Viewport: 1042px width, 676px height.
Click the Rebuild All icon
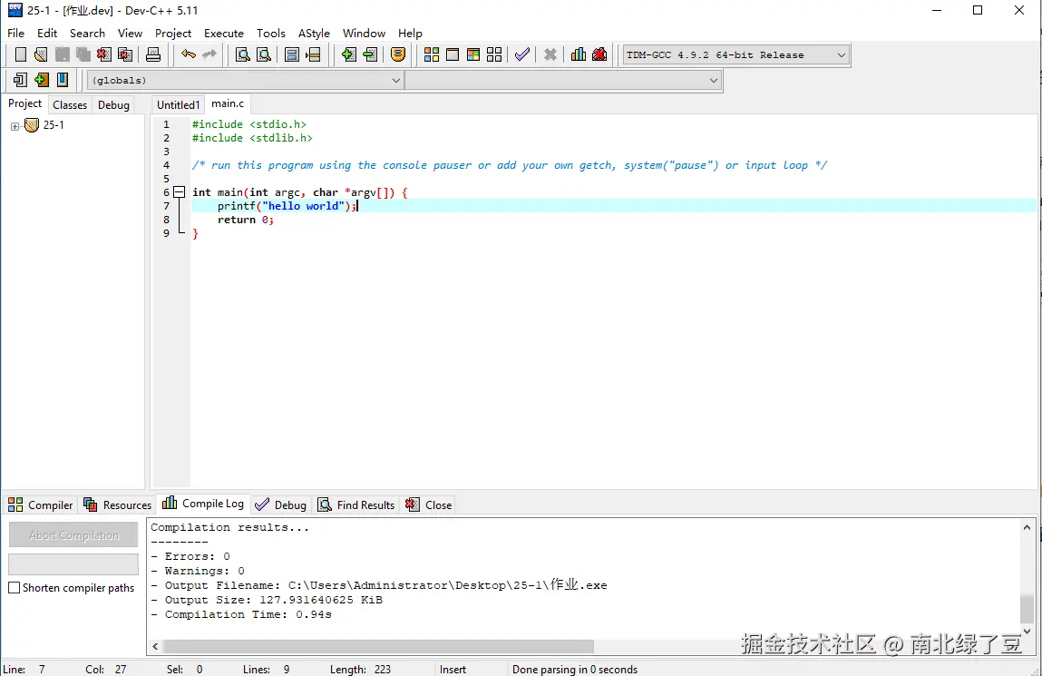pos(494,54)
